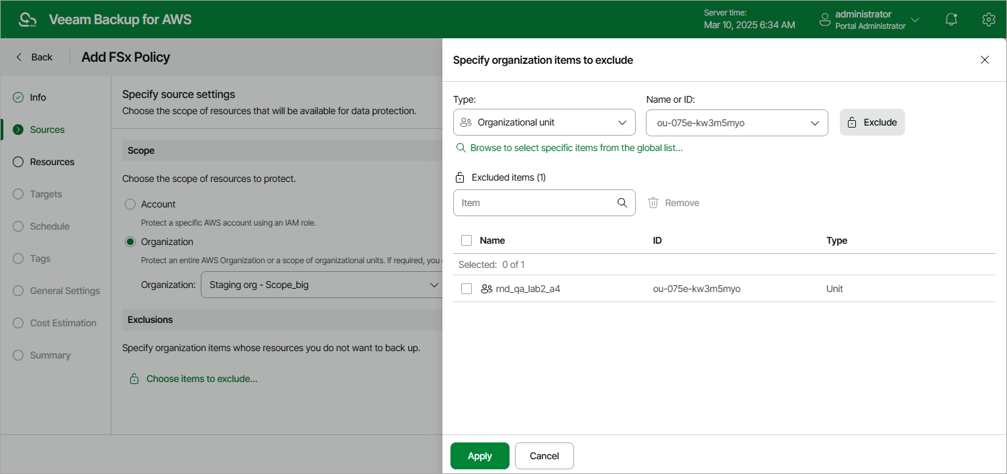Open the Type dropdown showing Organizational unit
The width and height of the screenshot is (1007, 474).
coord(544,122)
